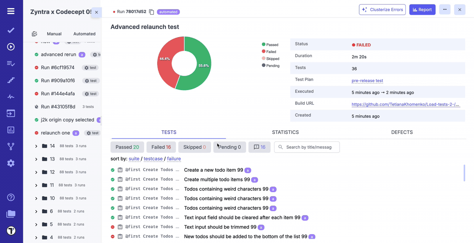The height and width of the screenshot is (243, 474).
Task: Open the Runs play icon in sidebar
Action: pos(11,47)
